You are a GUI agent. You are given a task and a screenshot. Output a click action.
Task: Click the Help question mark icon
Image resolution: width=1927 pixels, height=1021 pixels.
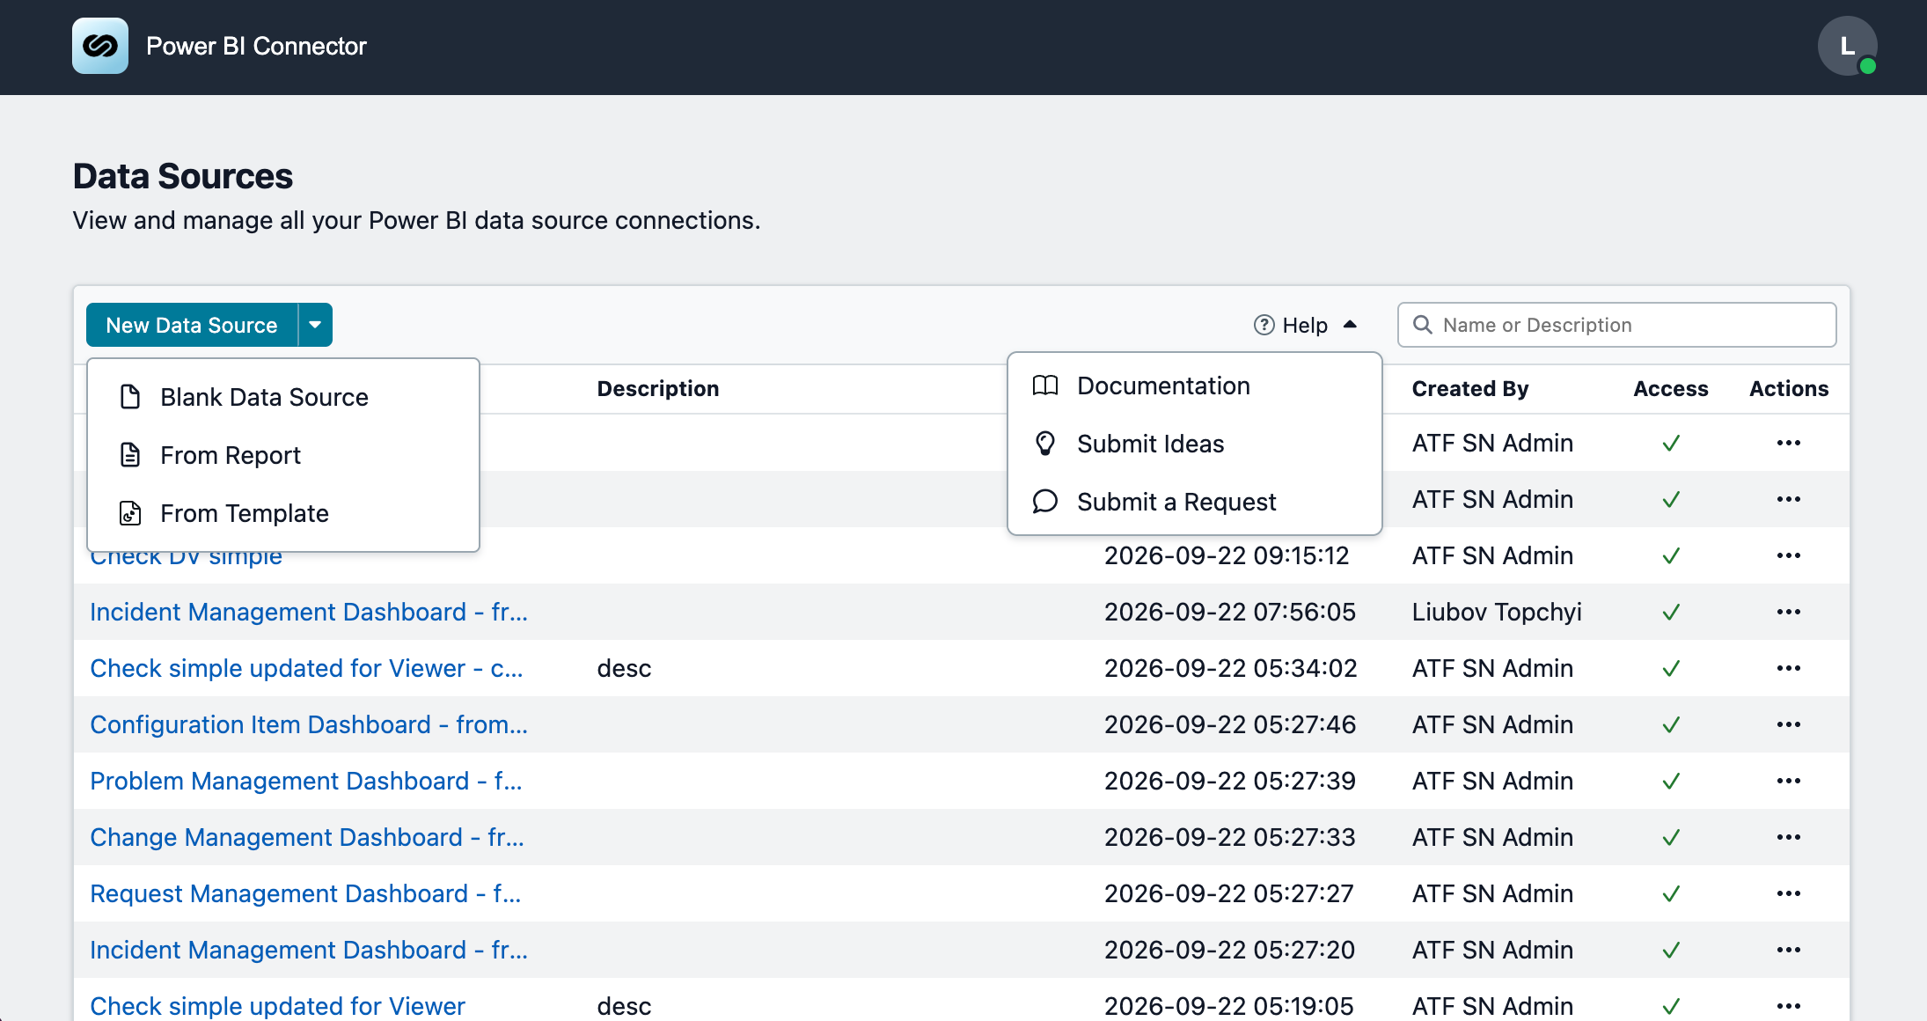click(x=1264, y=325)
